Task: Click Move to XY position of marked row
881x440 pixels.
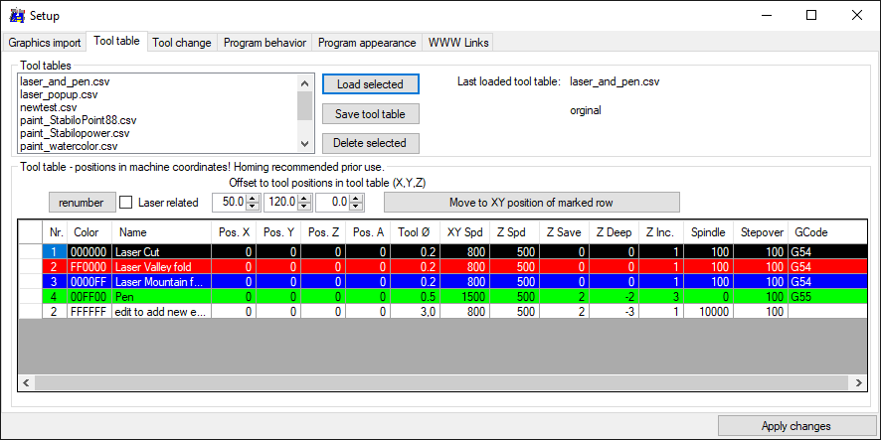Action: coord(532,203)
